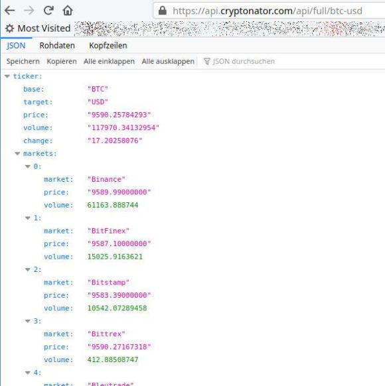The height and width of the screenshot is (386, 385).
Task: Focus the JSON durchsuchen search field
Action: coord(244,61)
